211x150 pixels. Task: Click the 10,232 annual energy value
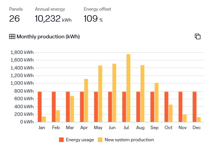pos(48,19)
